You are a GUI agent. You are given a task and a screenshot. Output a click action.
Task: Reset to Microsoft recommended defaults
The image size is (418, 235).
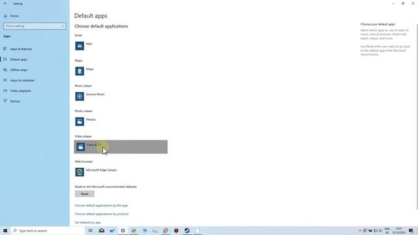tap(84, 194)
